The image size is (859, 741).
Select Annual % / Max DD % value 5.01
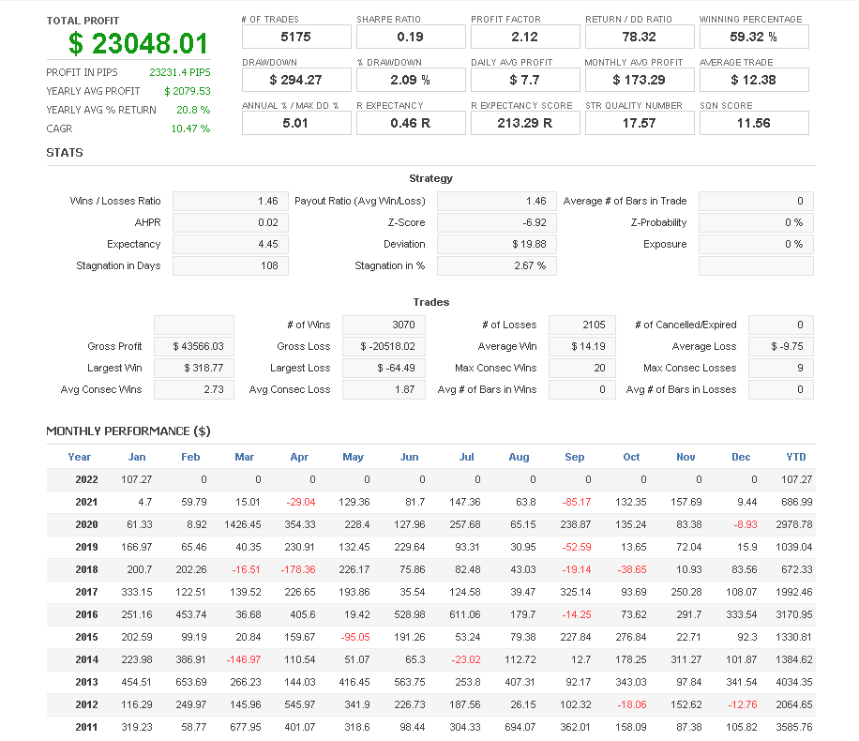click(296, 123)
